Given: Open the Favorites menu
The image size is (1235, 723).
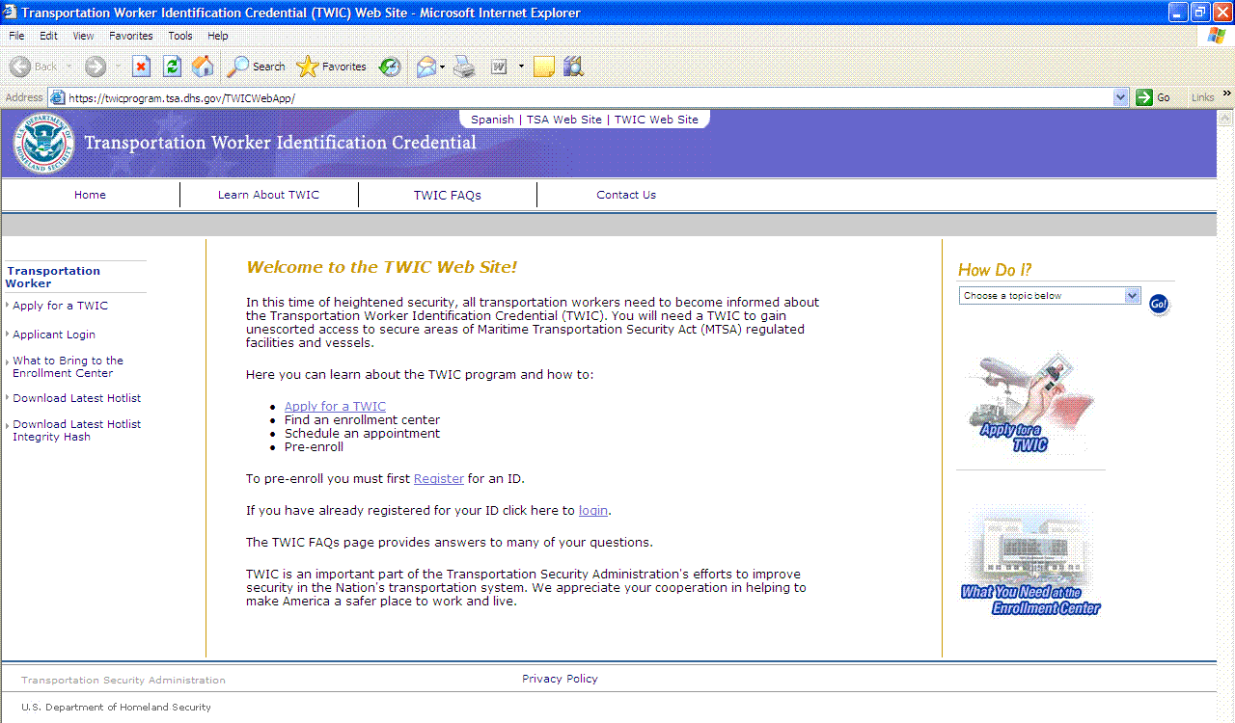Looking at the screenshot, I should coord(131,36).
